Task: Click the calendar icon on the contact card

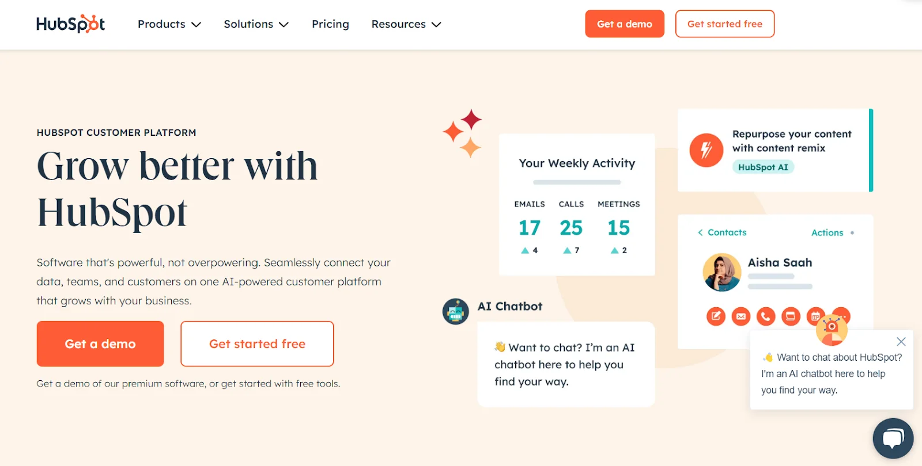Action: [815, 316]
